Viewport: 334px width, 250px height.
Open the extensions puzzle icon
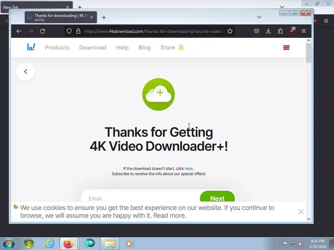[280, 31]
